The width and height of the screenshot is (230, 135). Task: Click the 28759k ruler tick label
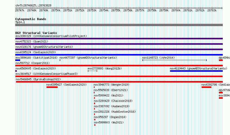click(164, 10)
